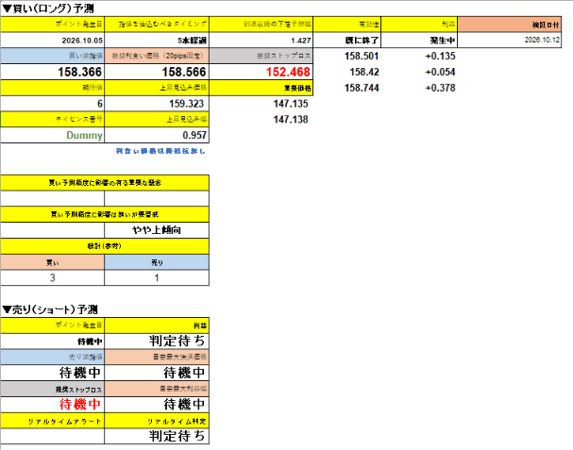Select the 重要価格 header cell
This screenshot has width=573, height=450.
coord(261,88)
